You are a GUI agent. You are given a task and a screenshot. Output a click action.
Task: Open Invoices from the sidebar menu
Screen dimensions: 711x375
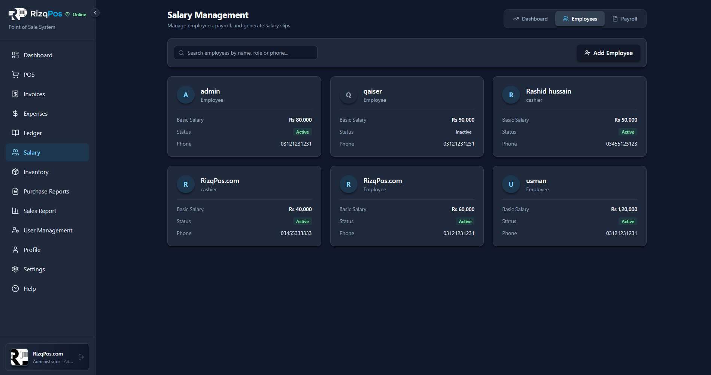48,94
